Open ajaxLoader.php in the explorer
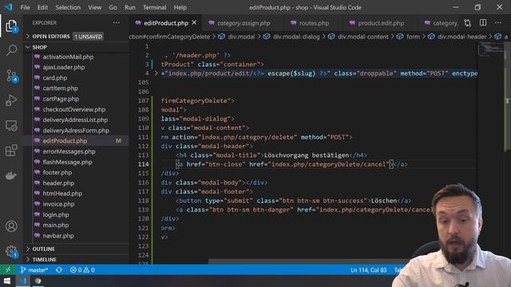Image resolution: width=511 pixels, height=287 pixels. 64,67
